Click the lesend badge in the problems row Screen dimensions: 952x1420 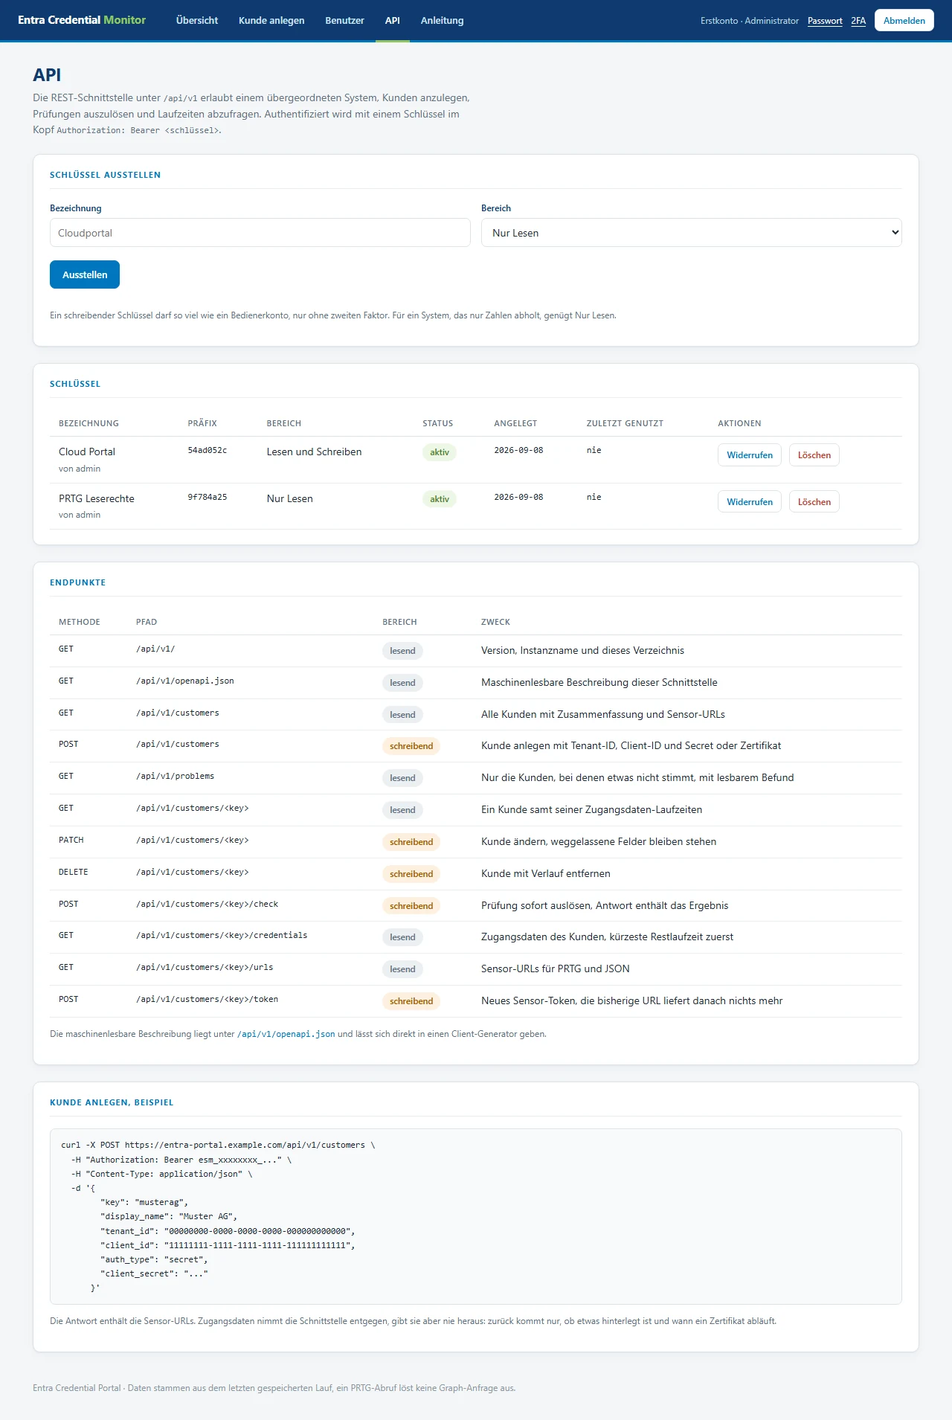(x=402, y=778)
